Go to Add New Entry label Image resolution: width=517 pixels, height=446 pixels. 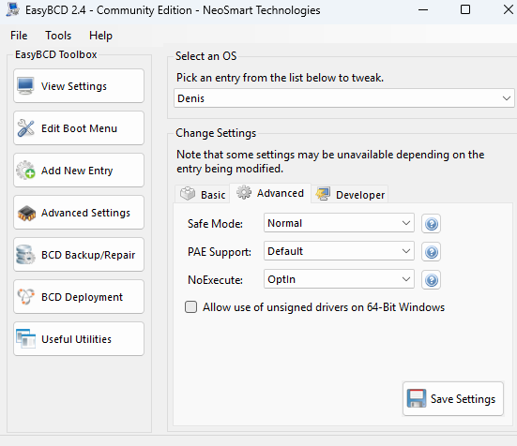pos(77,171)
